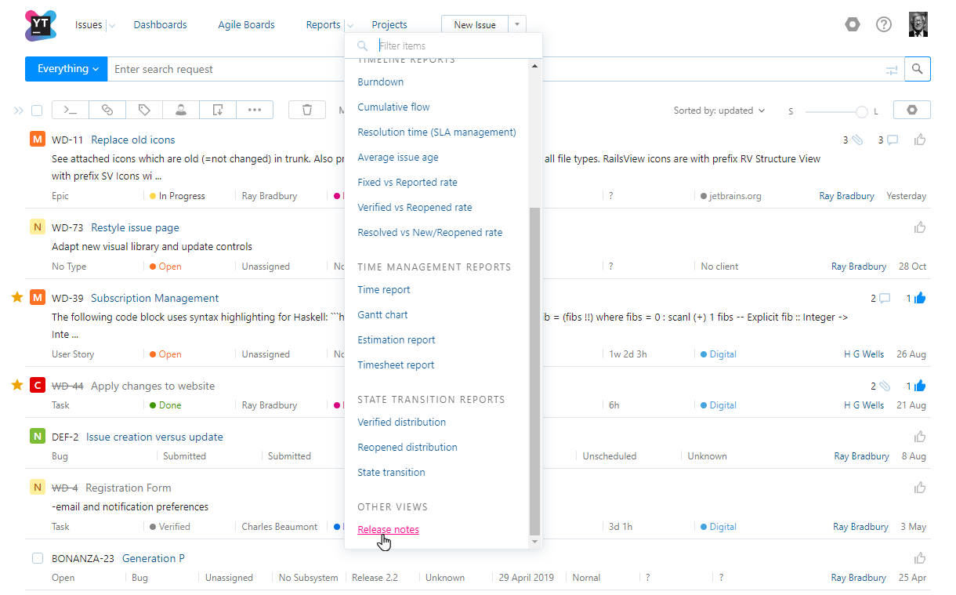The height and width of the screenshot is (595, 956).
Task: Open Help via the question mark icon
Action: (884, 24)
